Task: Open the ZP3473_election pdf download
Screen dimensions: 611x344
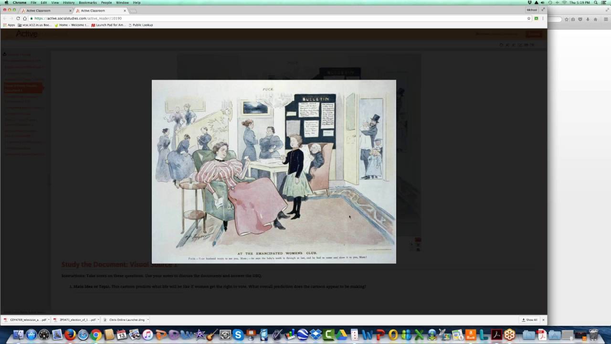Action: point(74,320)
